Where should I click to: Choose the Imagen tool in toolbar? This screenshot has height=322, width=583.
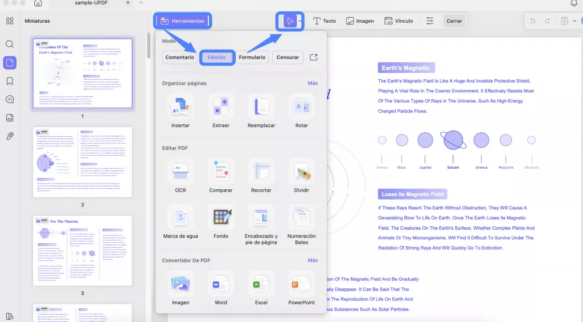360,21
